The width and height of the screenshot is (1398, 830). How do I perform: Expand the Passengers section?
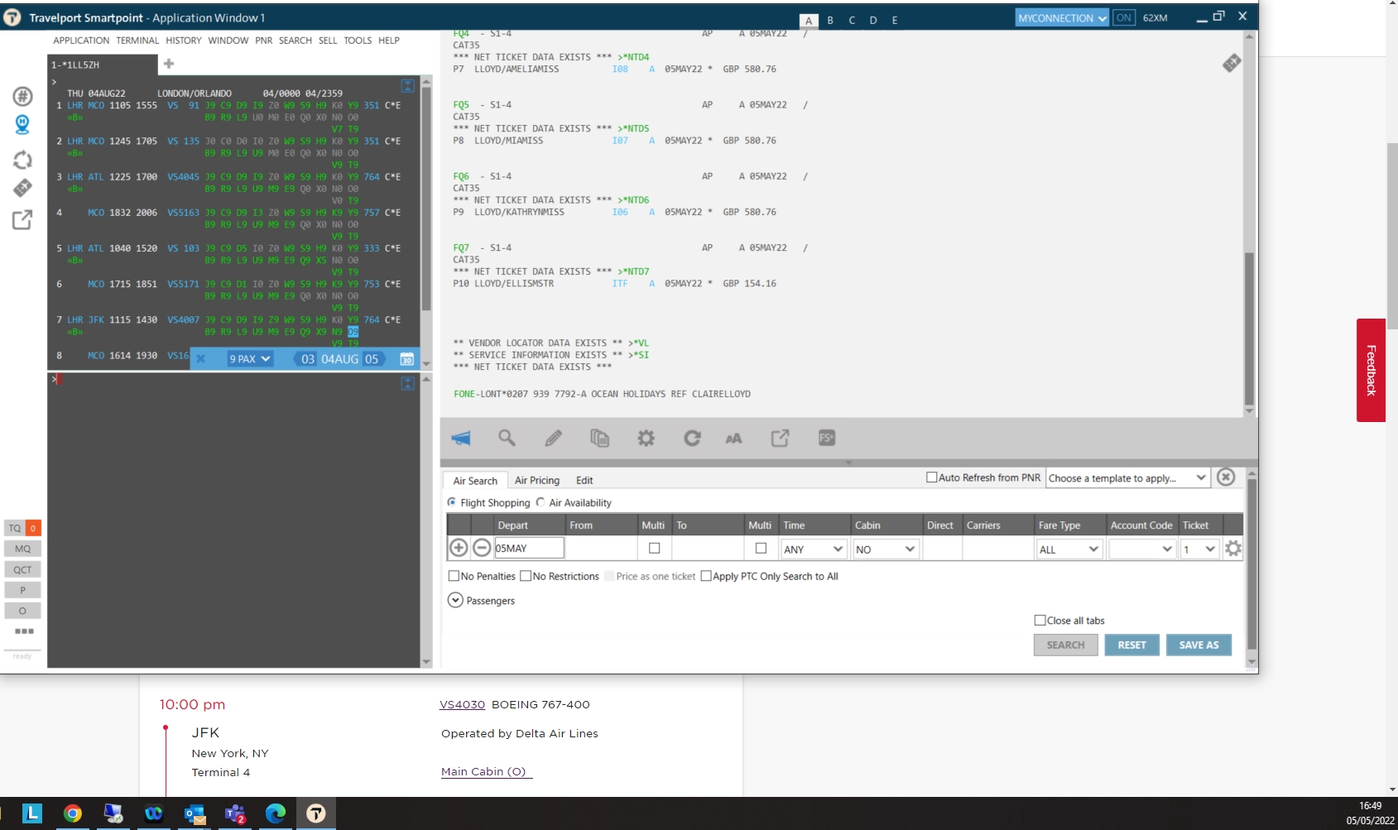coord(455,601)
